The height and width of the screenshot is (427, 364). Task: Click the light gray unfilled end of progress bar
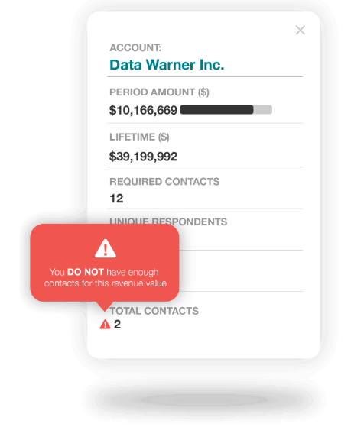(x=263, y=109)
